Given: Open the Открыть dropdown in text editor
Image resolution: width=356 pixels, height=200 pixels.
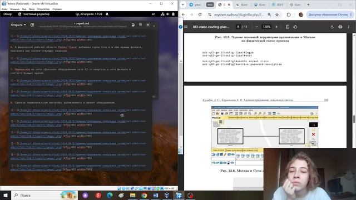Looking at the screenshot, I should click(x=18, y=25).
